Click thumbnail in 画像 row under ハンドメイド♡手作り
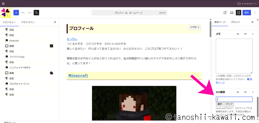The height and width of the screenshot is (123, 259). [x=51, y=73]
